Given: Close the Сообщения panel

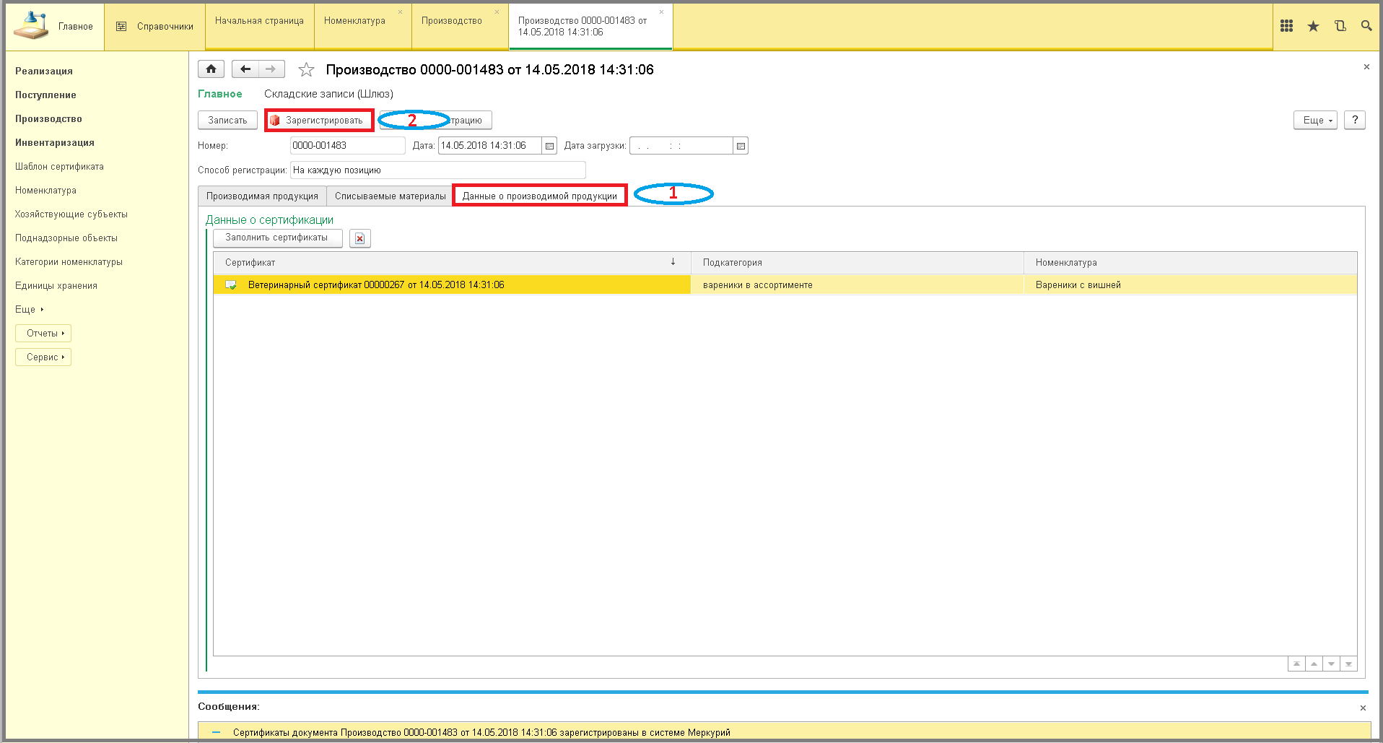Looking at the screenshot, I should pos(1363,708).
